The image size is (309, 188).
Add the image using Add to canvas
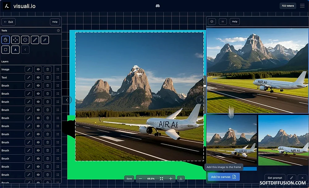(x=224, y=177)
